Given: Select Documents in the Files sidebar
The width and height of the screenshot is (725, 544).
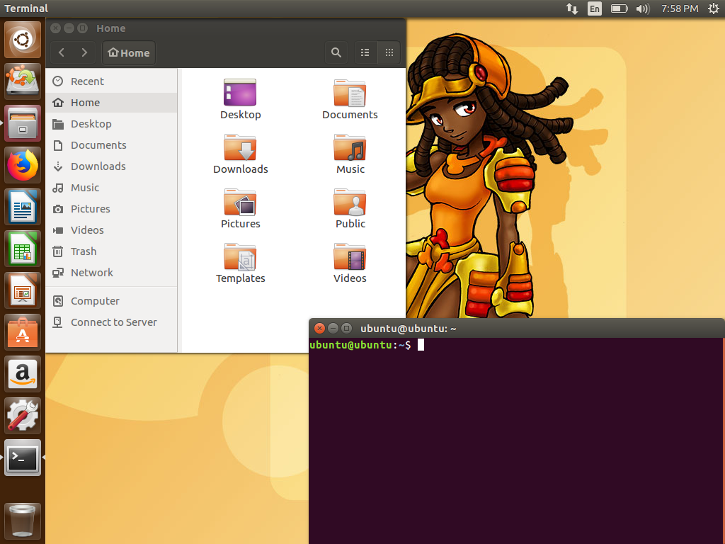Looking at the screenshot, I should [x=111, y=145].
